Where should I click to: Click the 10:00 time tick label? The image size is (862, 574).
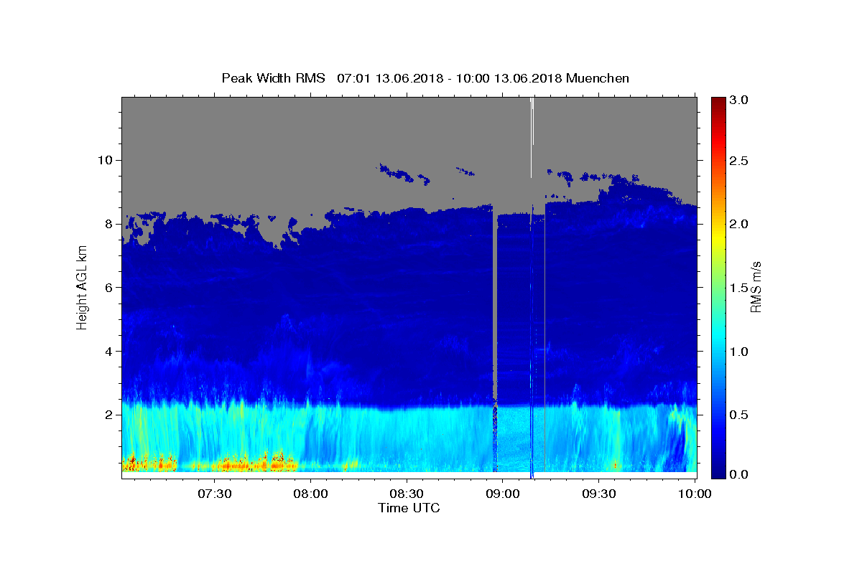(695, 494)
